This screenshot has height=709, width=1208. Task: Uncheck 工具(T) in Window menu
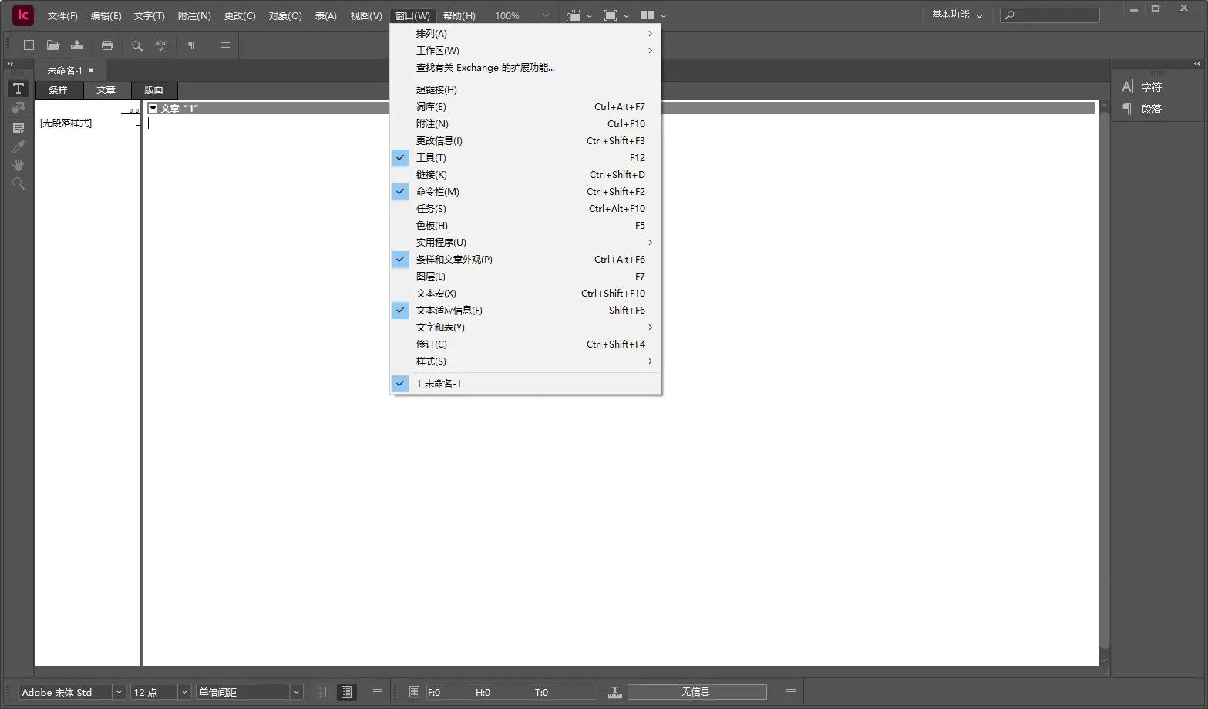click(x=431, y=157)
